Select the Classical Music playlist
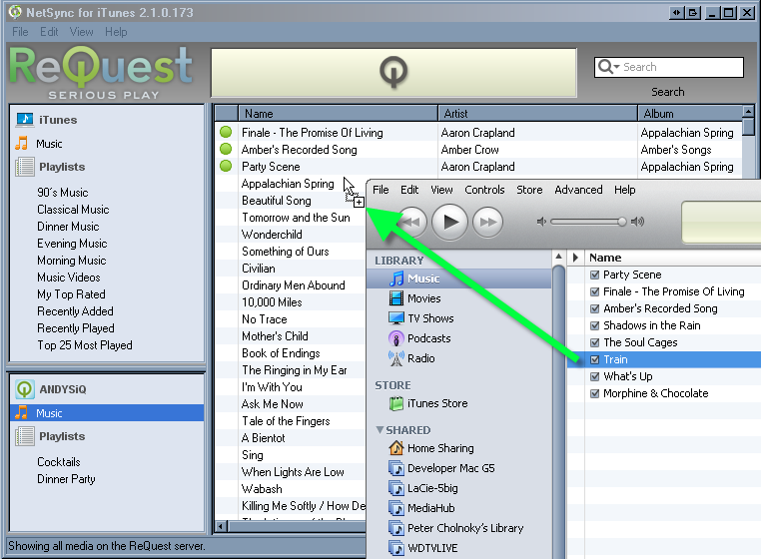761x559 pixels. coord(73,210)
